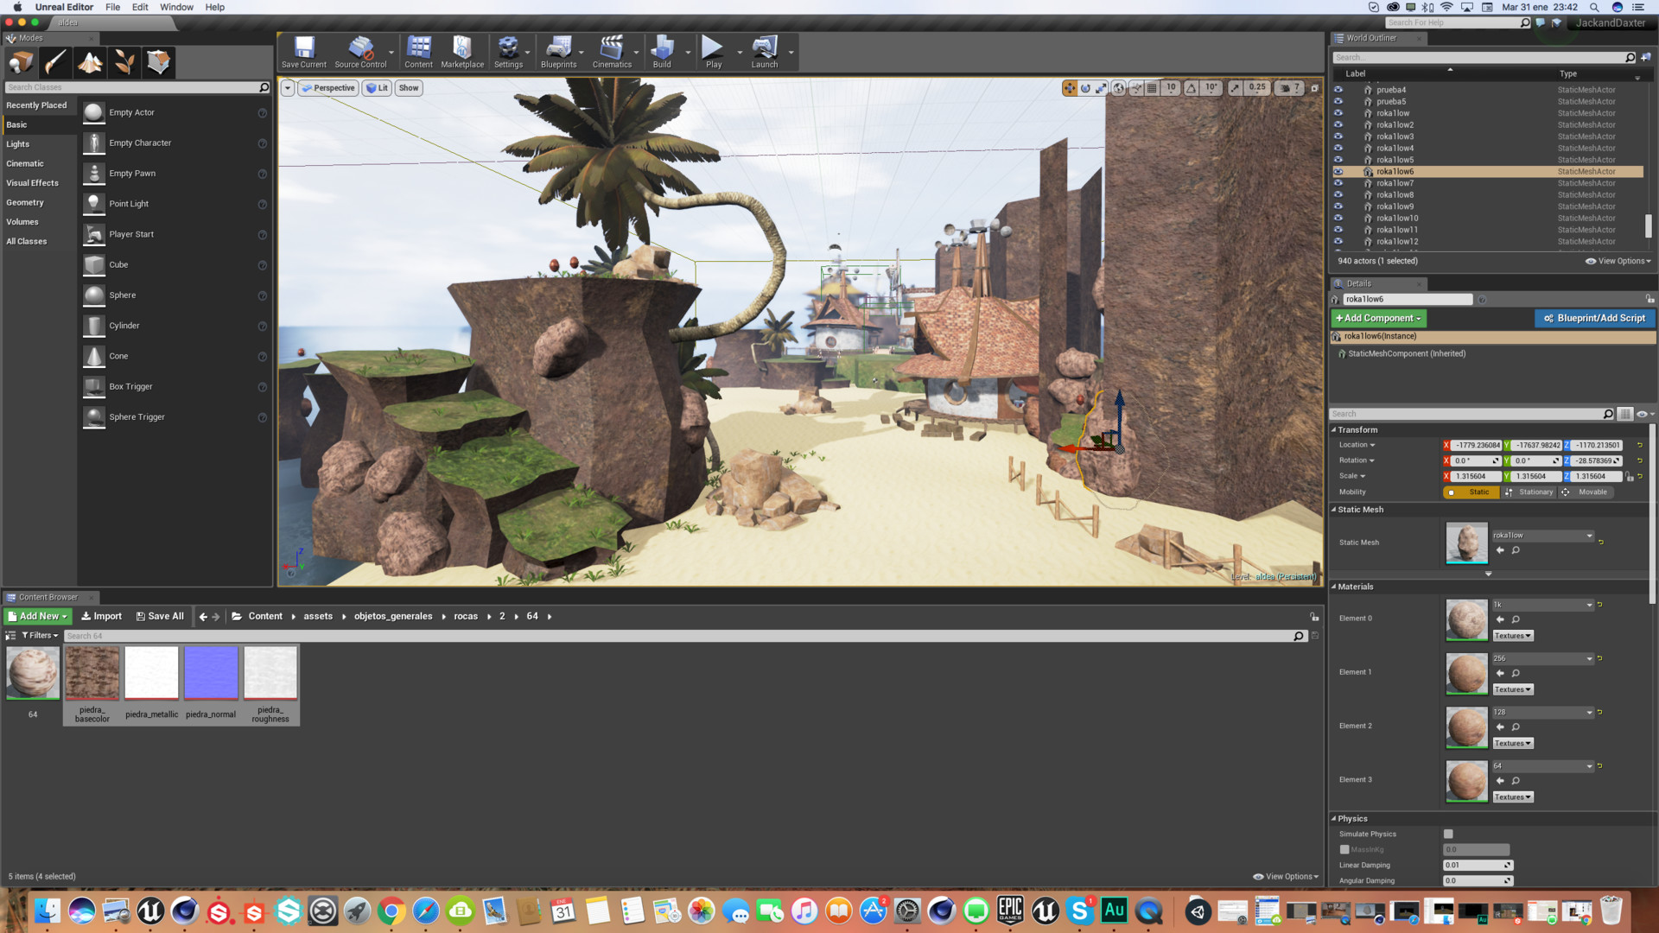Open Source Control toolbar icon

(x=360, y=52)
